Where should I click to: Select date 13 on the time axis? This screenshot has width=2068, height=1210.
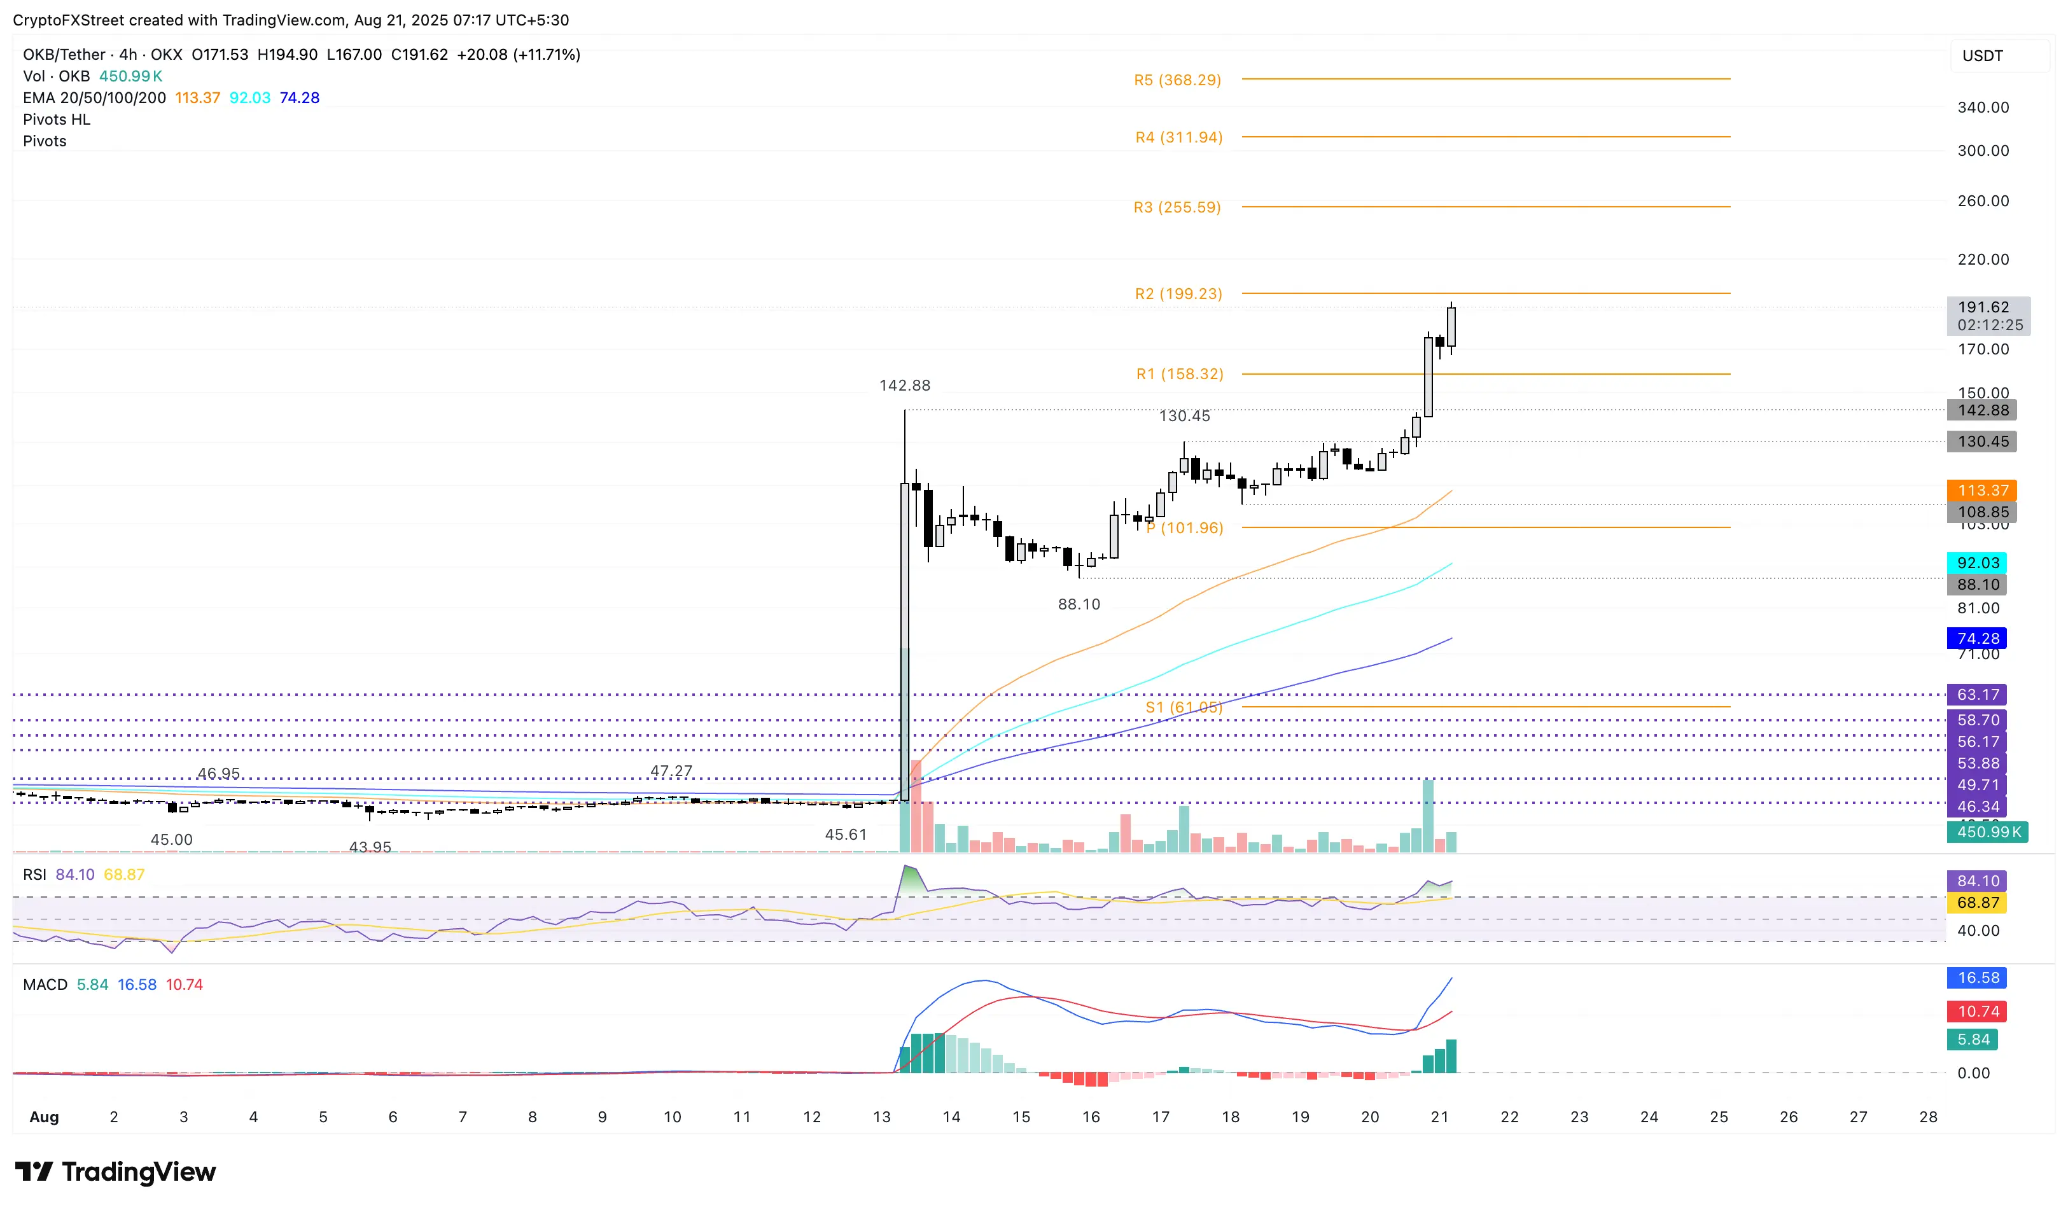[881, 1116]
